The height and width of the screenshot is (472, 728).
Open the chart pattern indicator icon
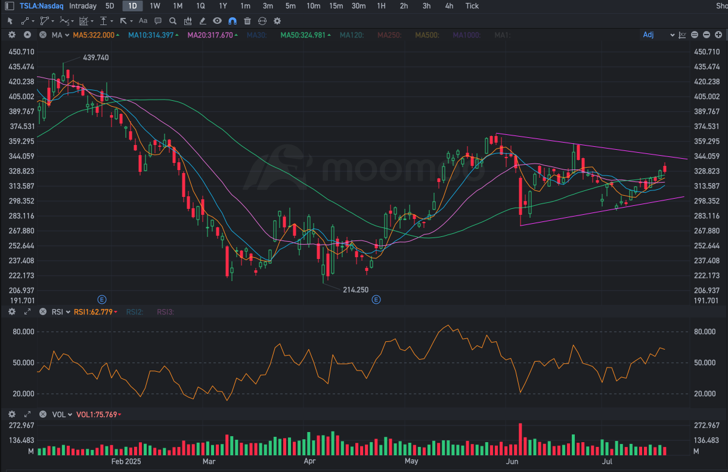point(188,21)
